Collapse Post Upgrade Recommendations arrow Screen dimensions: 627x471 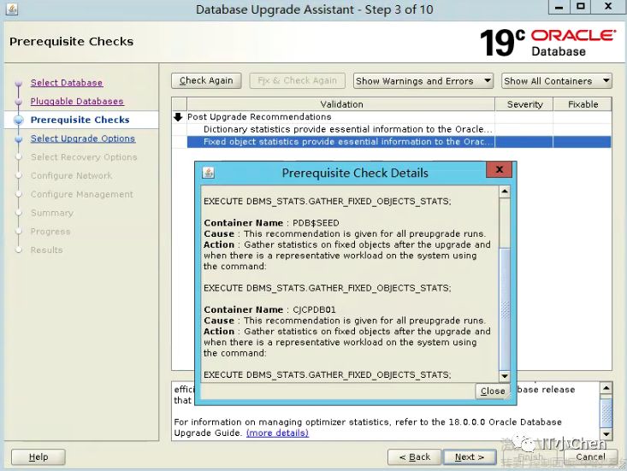tap(178, 117)
